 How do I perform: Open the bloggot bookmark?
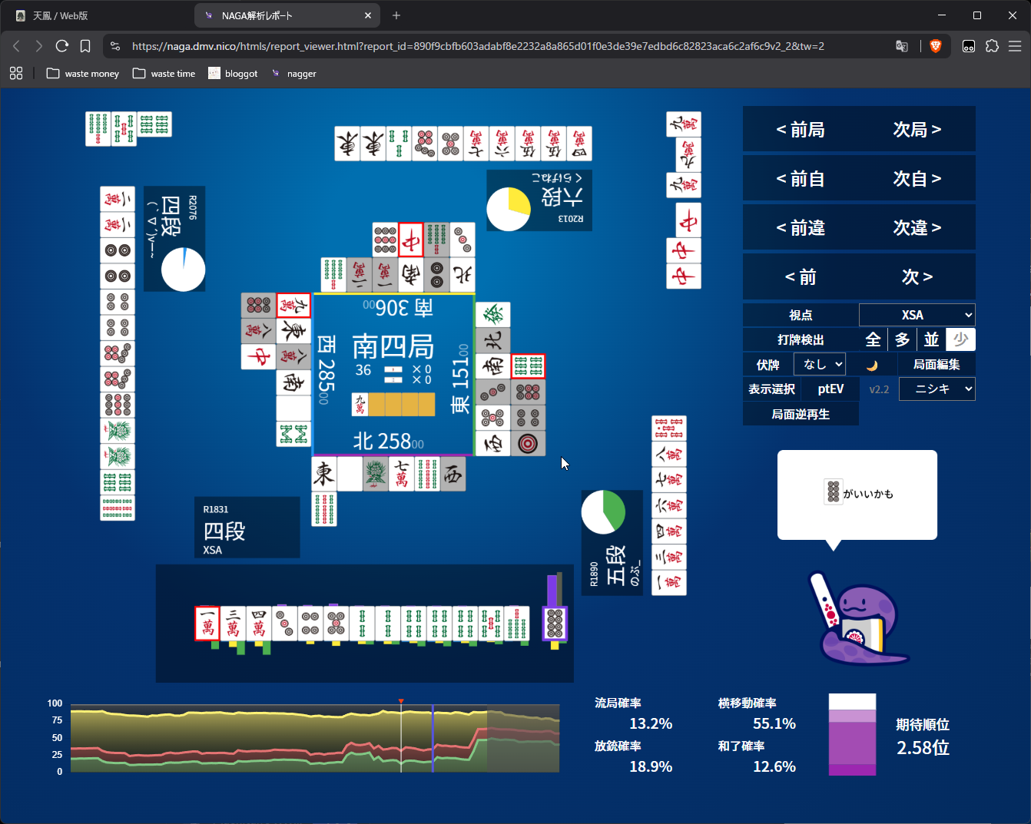click(x=233, y=74)
